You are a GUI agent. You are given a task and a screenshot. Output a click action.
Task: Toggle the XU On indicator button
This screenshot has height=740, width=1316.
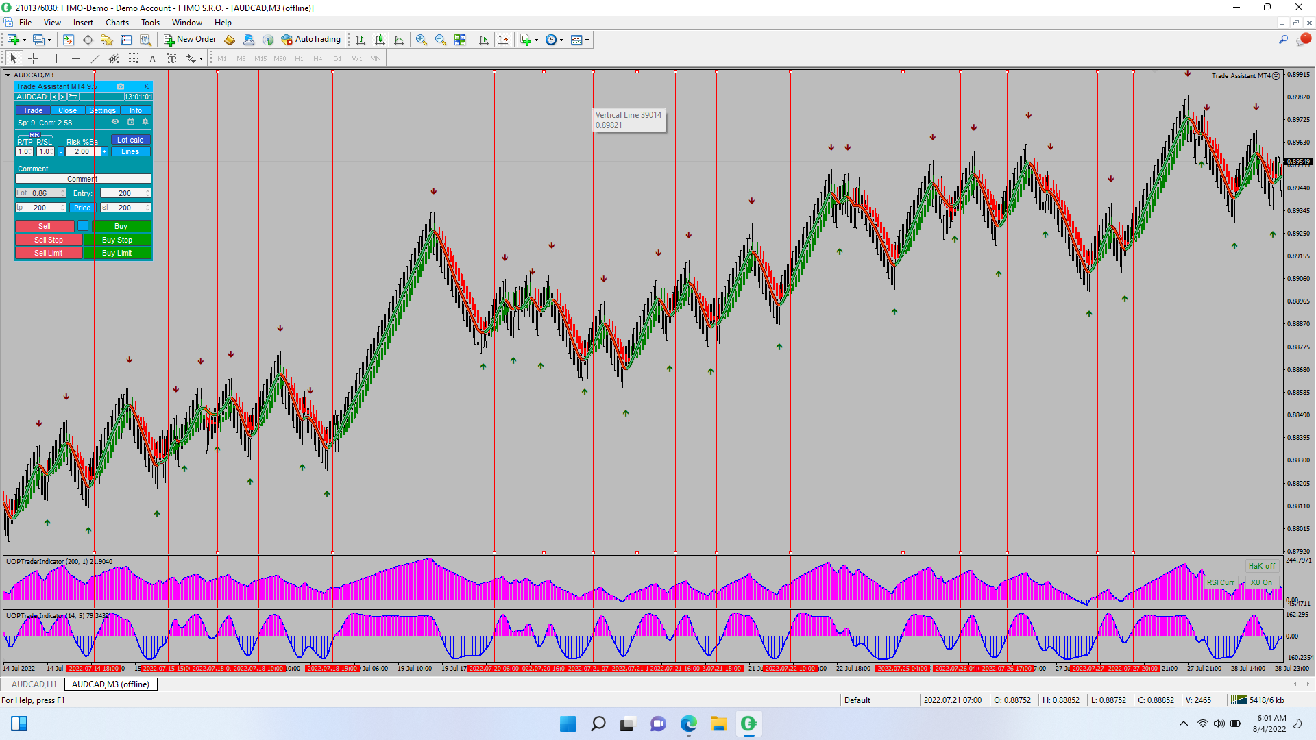coord(1261,582)
